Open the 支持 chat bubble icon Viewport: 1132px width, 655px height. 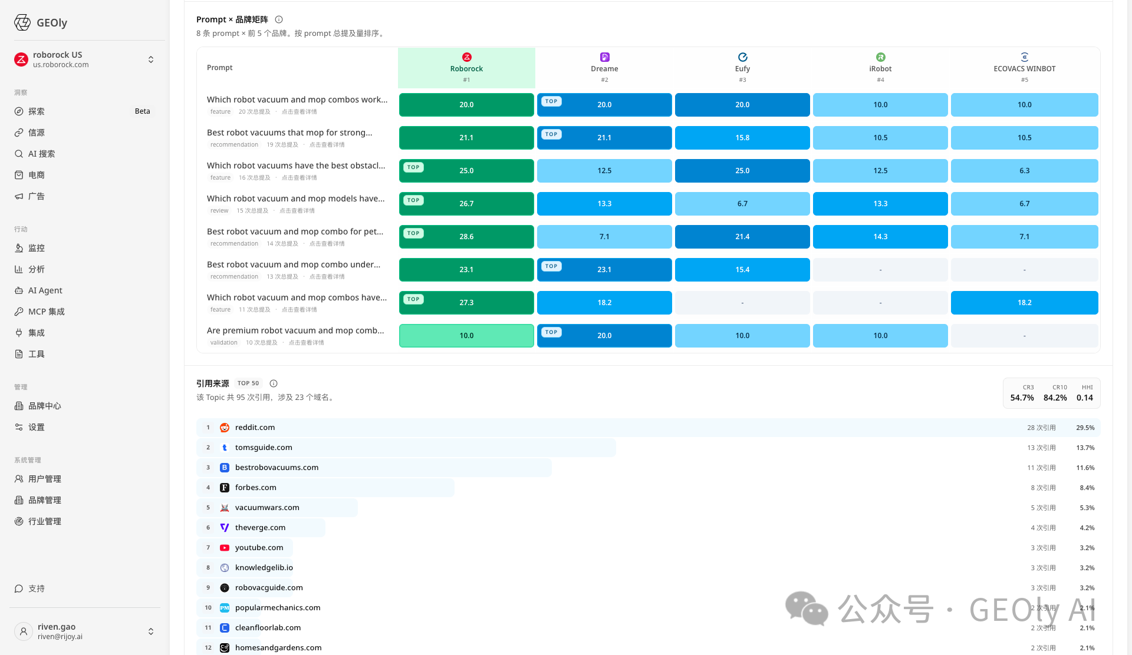click(19, 588)
